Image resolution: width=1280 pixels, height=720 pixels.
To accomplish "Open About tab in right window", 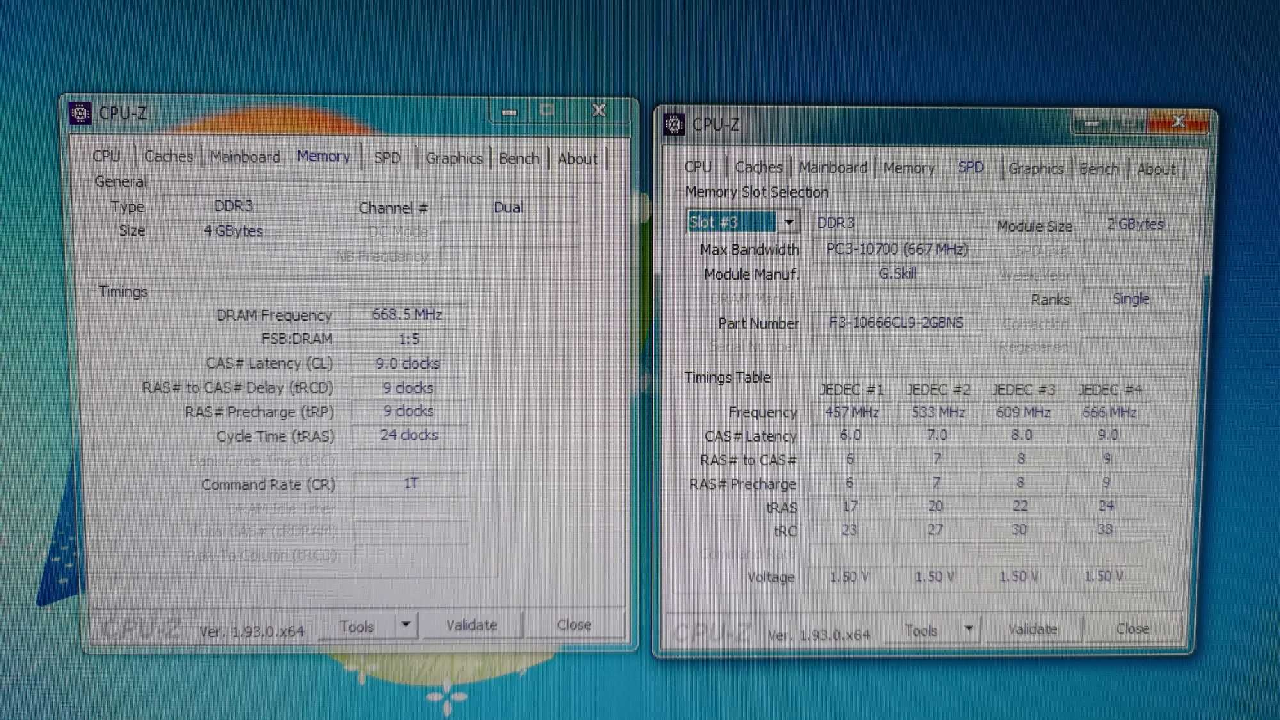I will pyautogui.click(x=1156, y=170).
